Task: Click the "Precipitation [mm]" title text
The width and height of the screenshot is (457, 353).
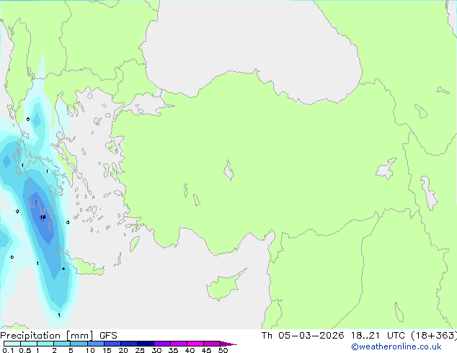Action: [x=47, y=336]
